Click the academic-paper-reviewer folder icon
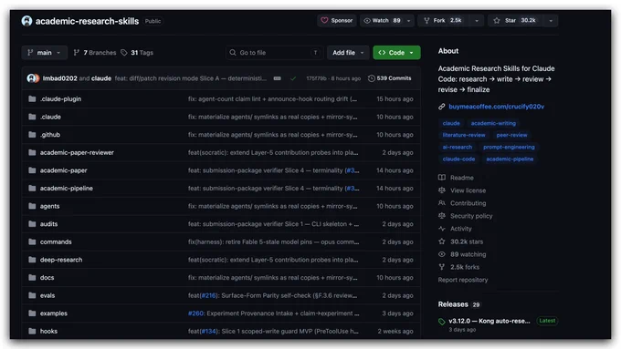 (x=32, y=152)
